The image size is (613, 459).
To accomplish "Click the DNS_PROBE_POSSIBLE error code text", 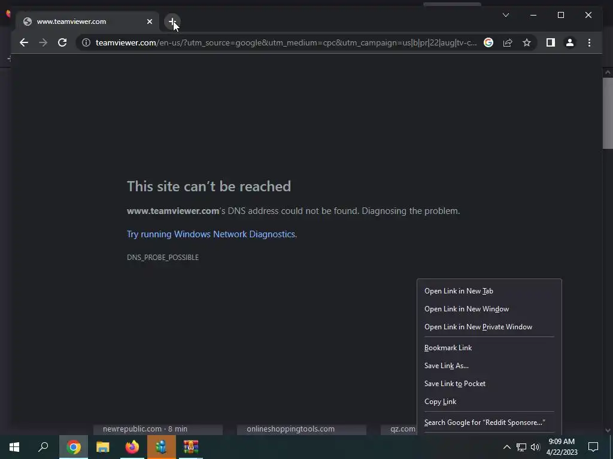I will coord(163,257).
